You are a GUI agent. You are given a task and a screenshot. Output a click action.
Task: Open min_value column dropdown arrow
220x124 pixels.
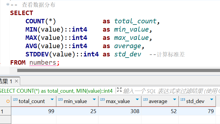point(94,99)
